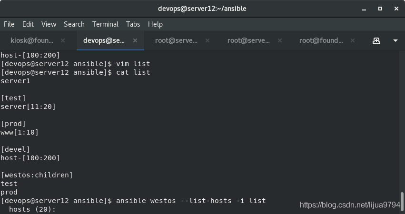The image size is (405, 214).
Task: Close the terminal window
Action: pyautogui.click(x=396, y=9)
